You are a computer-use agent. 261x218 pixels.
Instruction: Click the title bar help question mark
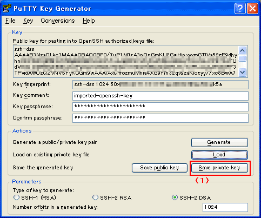tap(240, 9)
